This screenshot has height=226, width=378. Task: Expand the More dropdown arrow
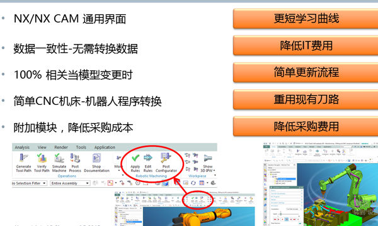click(x=118, y=171)
